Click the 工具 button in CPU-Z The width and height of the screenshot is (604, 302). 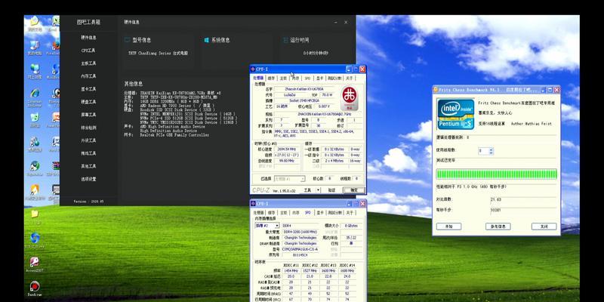click(307, 190)
